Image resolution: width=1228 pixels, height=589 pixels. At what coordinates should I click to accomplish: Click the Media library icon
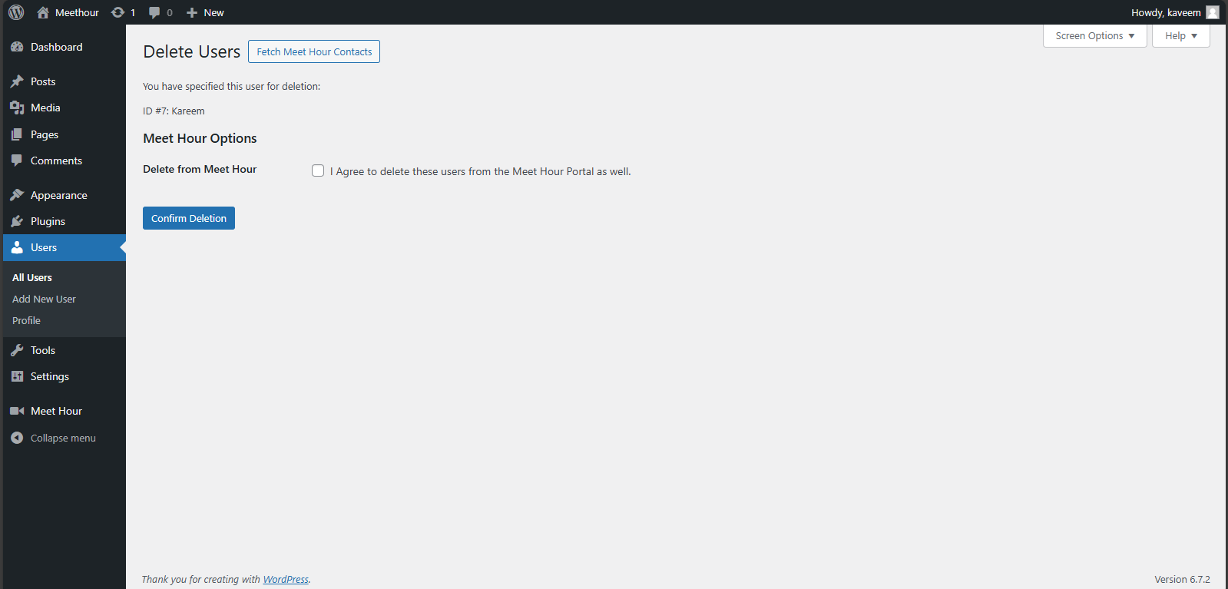coord(17,108)
